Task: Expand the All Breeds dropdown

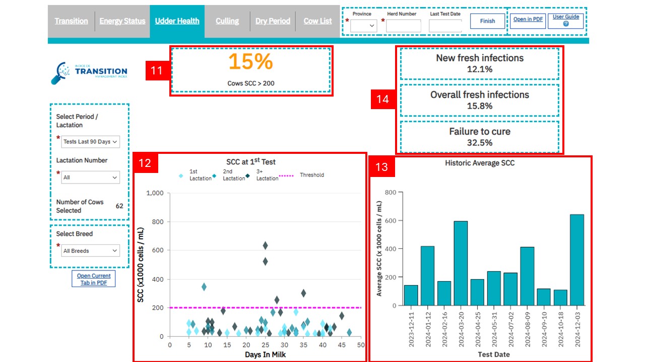Action: click(90, 251)
